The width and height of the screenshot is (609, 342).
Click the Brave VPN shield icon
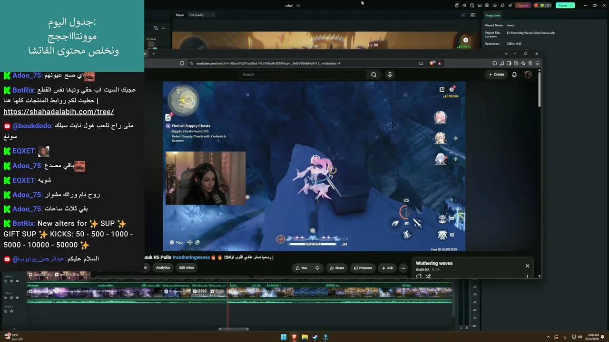530,63
